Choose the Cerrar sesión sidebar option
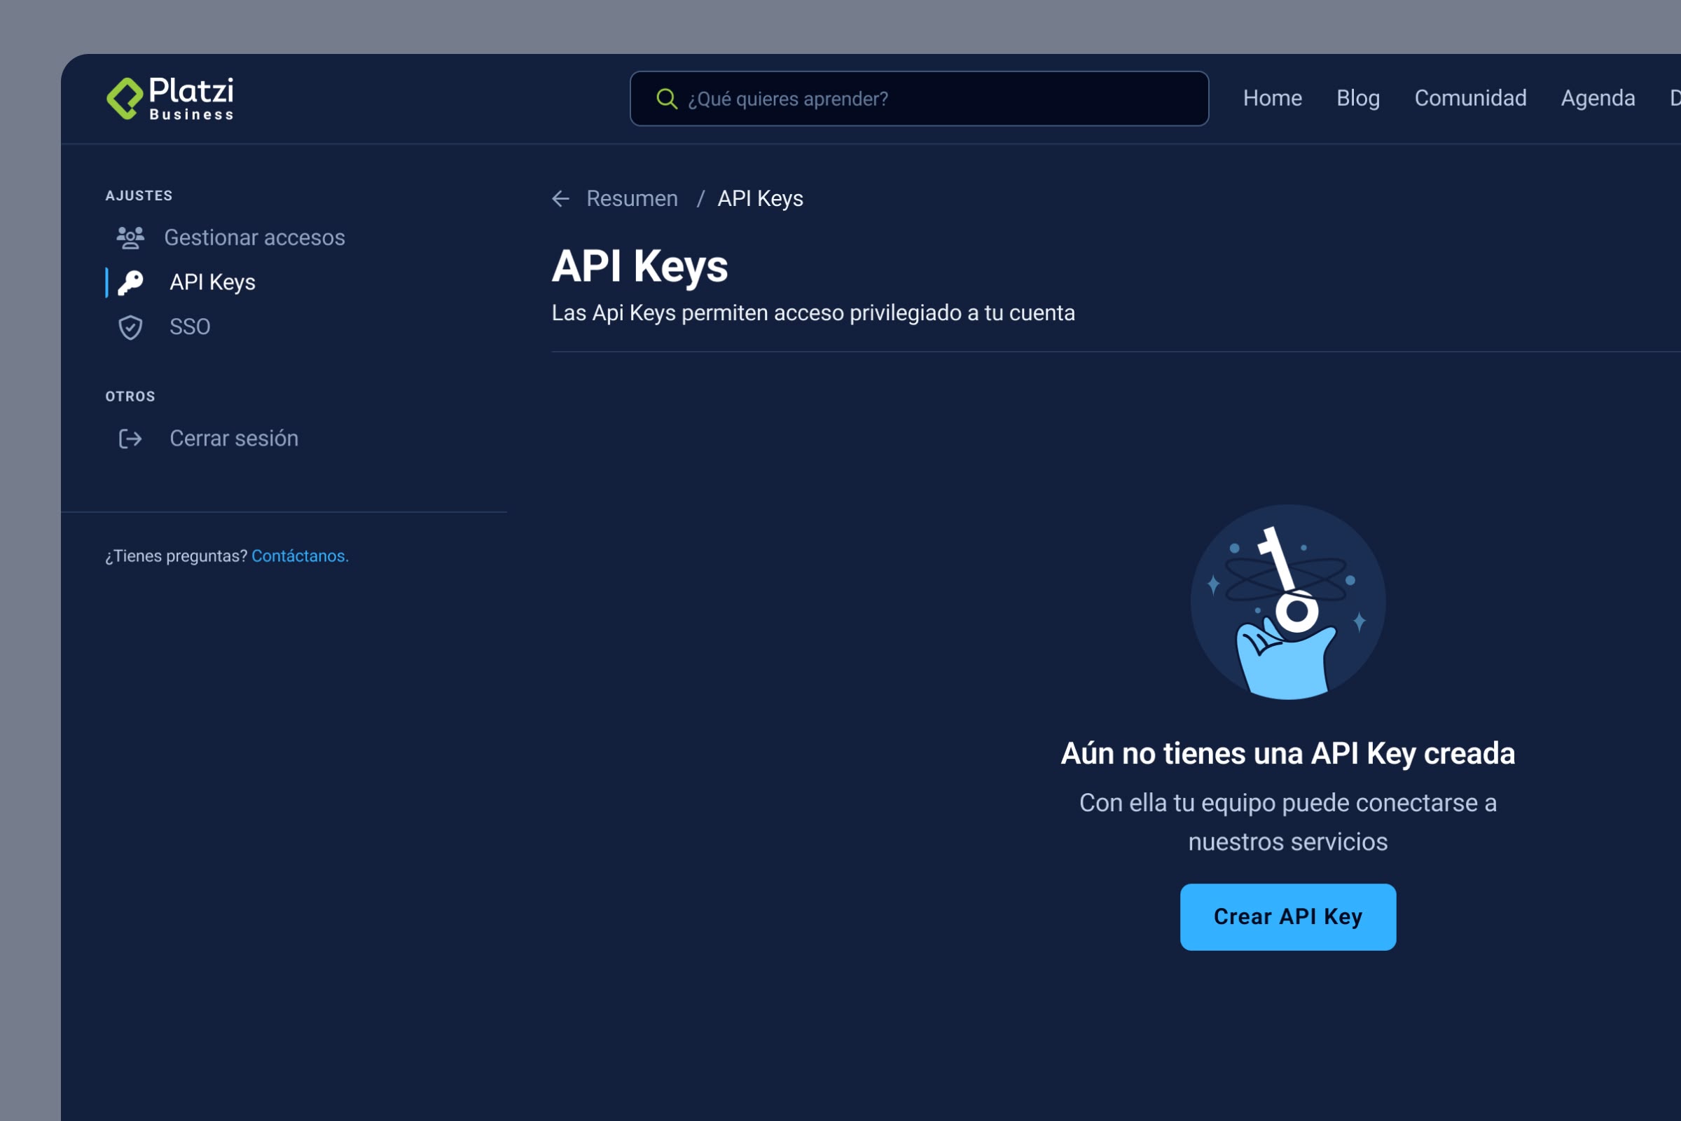 (234, 439)
